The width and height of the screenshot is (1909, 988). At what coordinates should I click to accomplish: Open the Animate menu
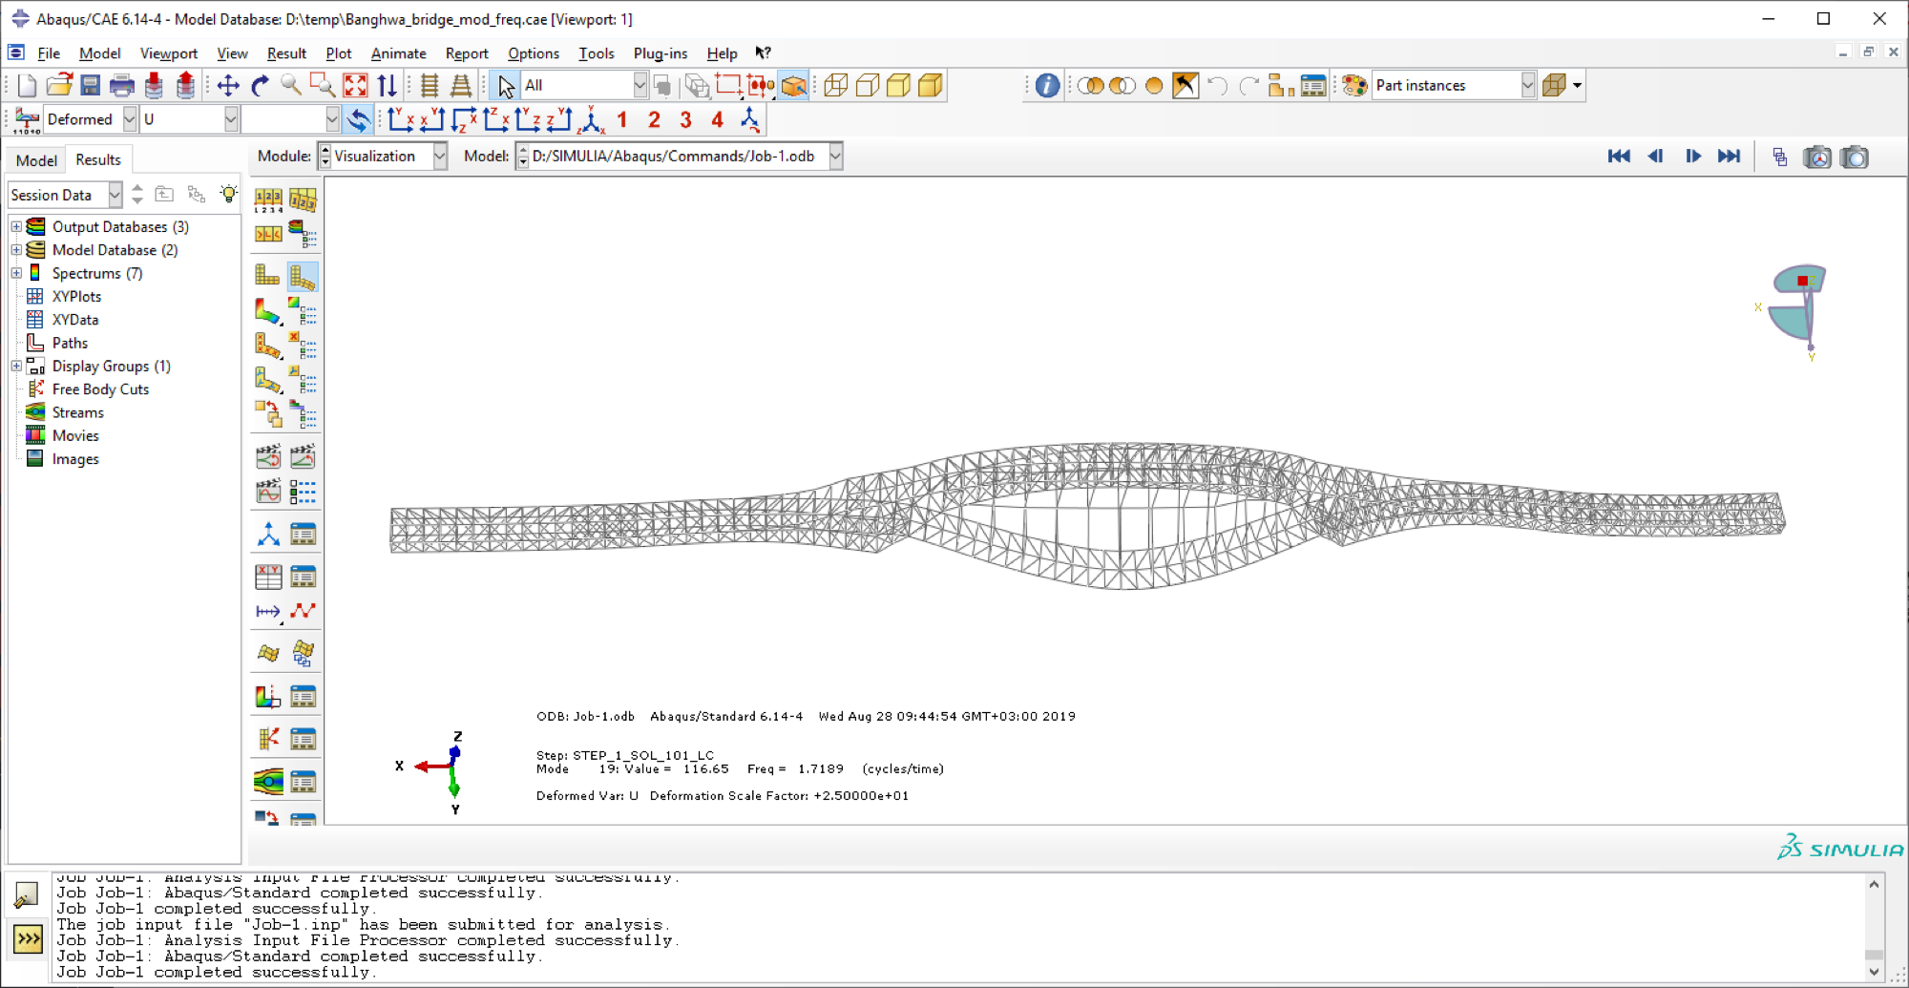[x=398, y=53]
